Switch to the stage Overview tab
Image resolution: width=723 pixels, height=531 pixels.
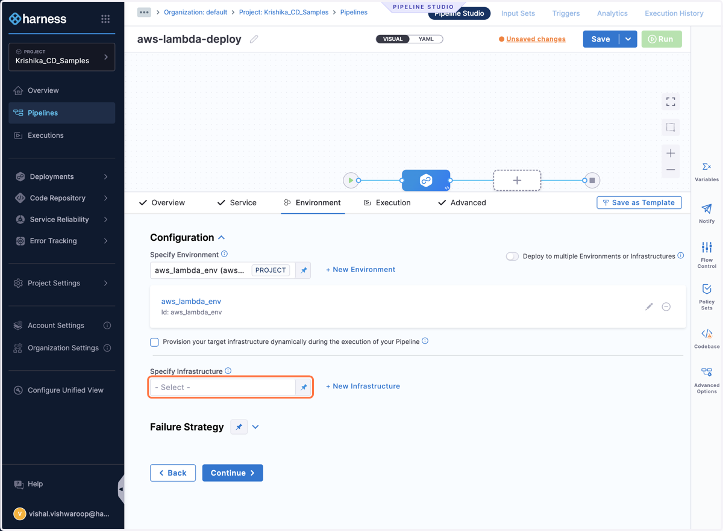coord(162,203)
